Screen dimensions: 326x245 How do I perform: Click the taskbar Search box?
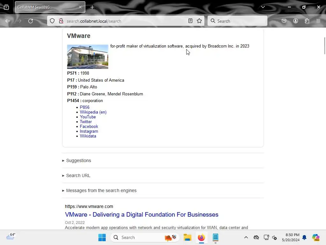(x=145, y=237)
